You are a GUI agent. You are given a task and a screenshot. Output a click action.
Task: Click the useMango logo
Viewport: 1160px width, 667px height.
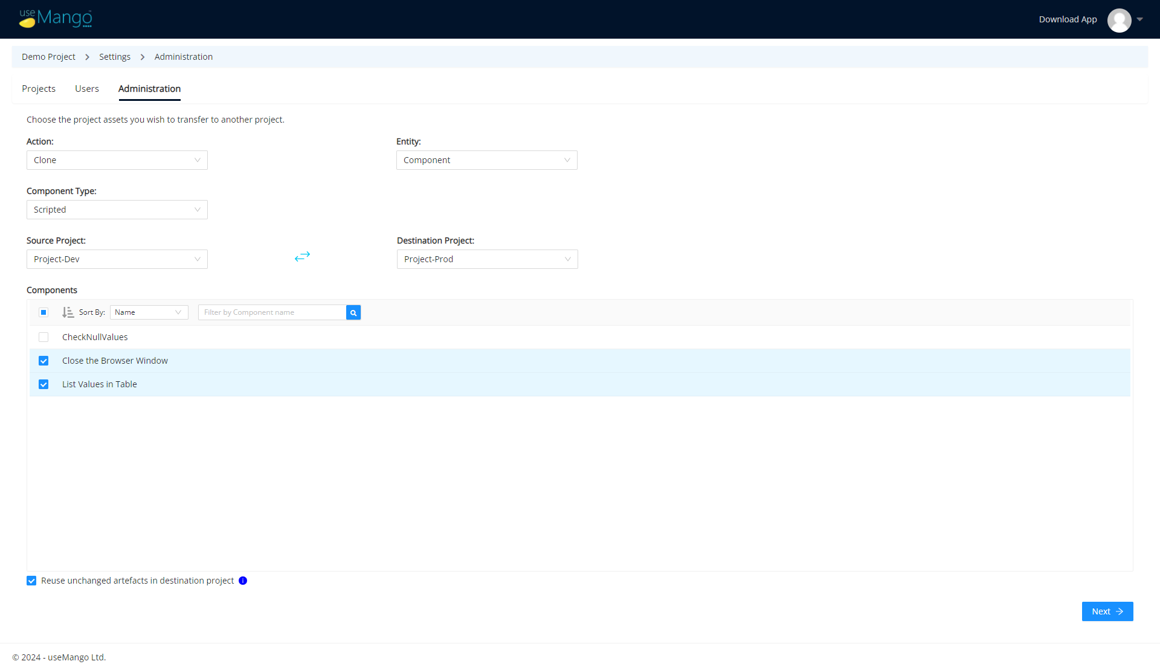(x=56, y=19)
